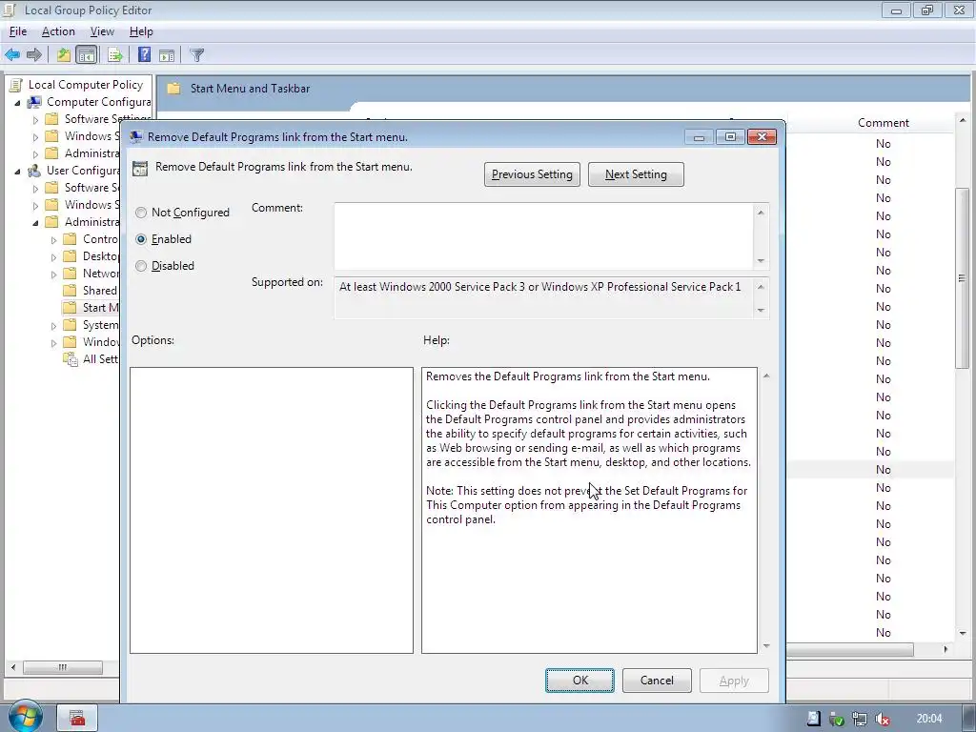Click the Filter funnel toolbar icon
This screenshot has width=976, height=732.
coord(197,54)
